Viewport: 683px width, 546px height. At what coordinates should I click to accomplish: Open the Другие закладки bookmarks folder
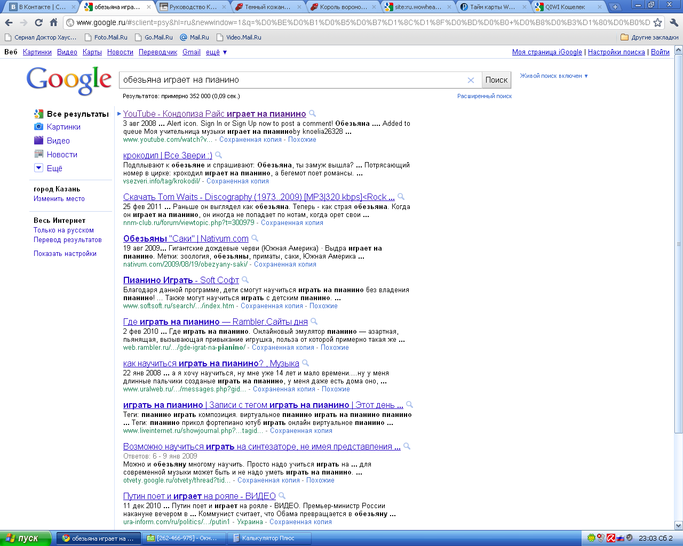[x=649, y=37]
